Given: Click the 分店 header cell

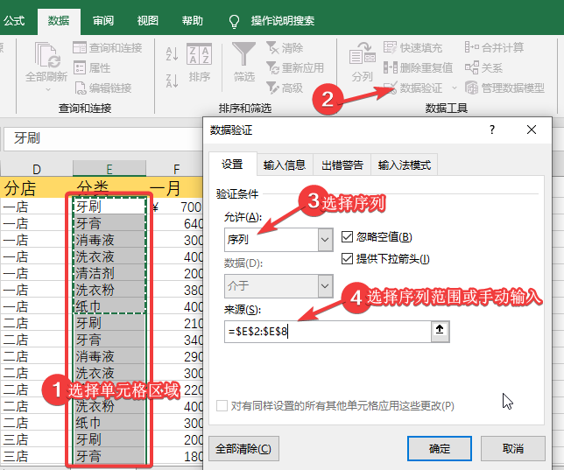Looking at the screenshot, I should pos(36,187).
